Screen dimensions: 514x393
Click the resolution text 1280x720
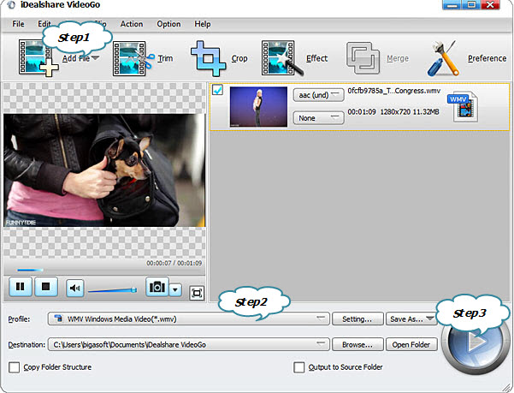coord(395,112)
